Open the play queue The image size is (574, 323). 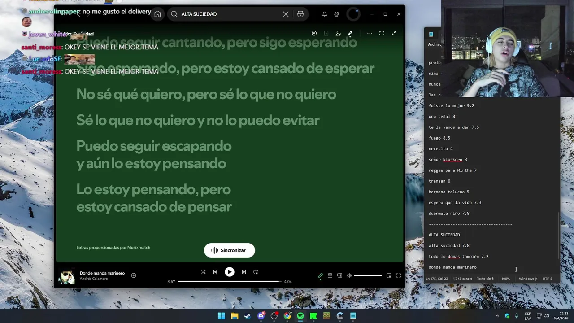(x=330, y=275)
